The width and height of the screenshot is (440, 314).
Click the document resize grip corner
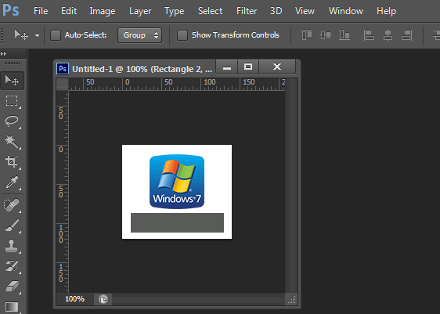pyautogui.click(x=292, y=299)
